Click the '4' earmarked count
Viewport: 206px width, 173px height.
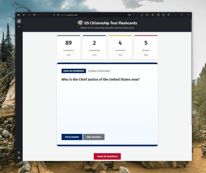click(x=120, y=43)
